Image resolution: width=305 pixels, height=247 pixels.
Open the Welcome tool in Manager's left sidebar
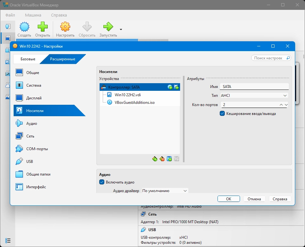tap(8, 26)
